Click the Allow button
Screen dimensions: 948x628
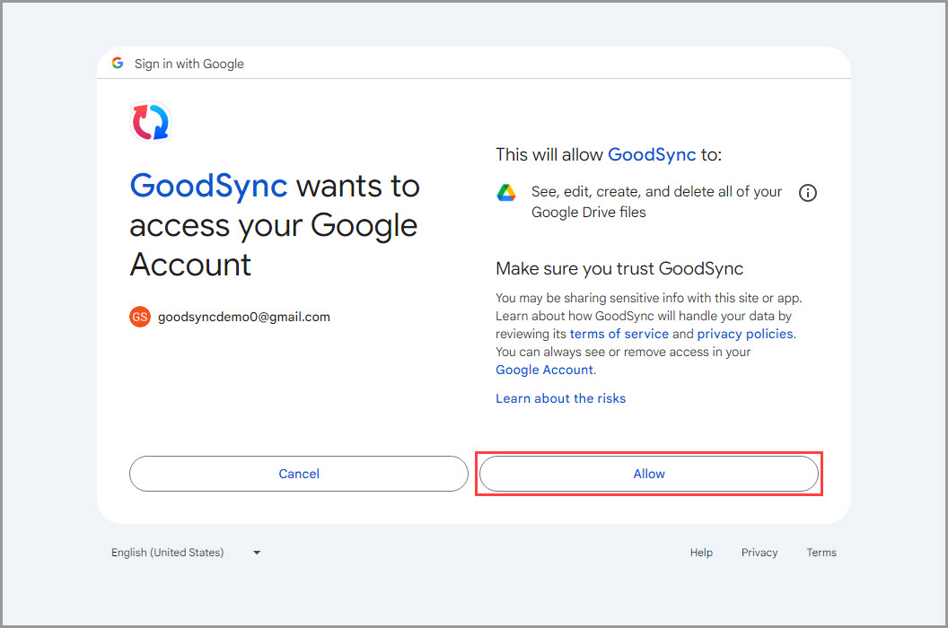pos(648,474)
